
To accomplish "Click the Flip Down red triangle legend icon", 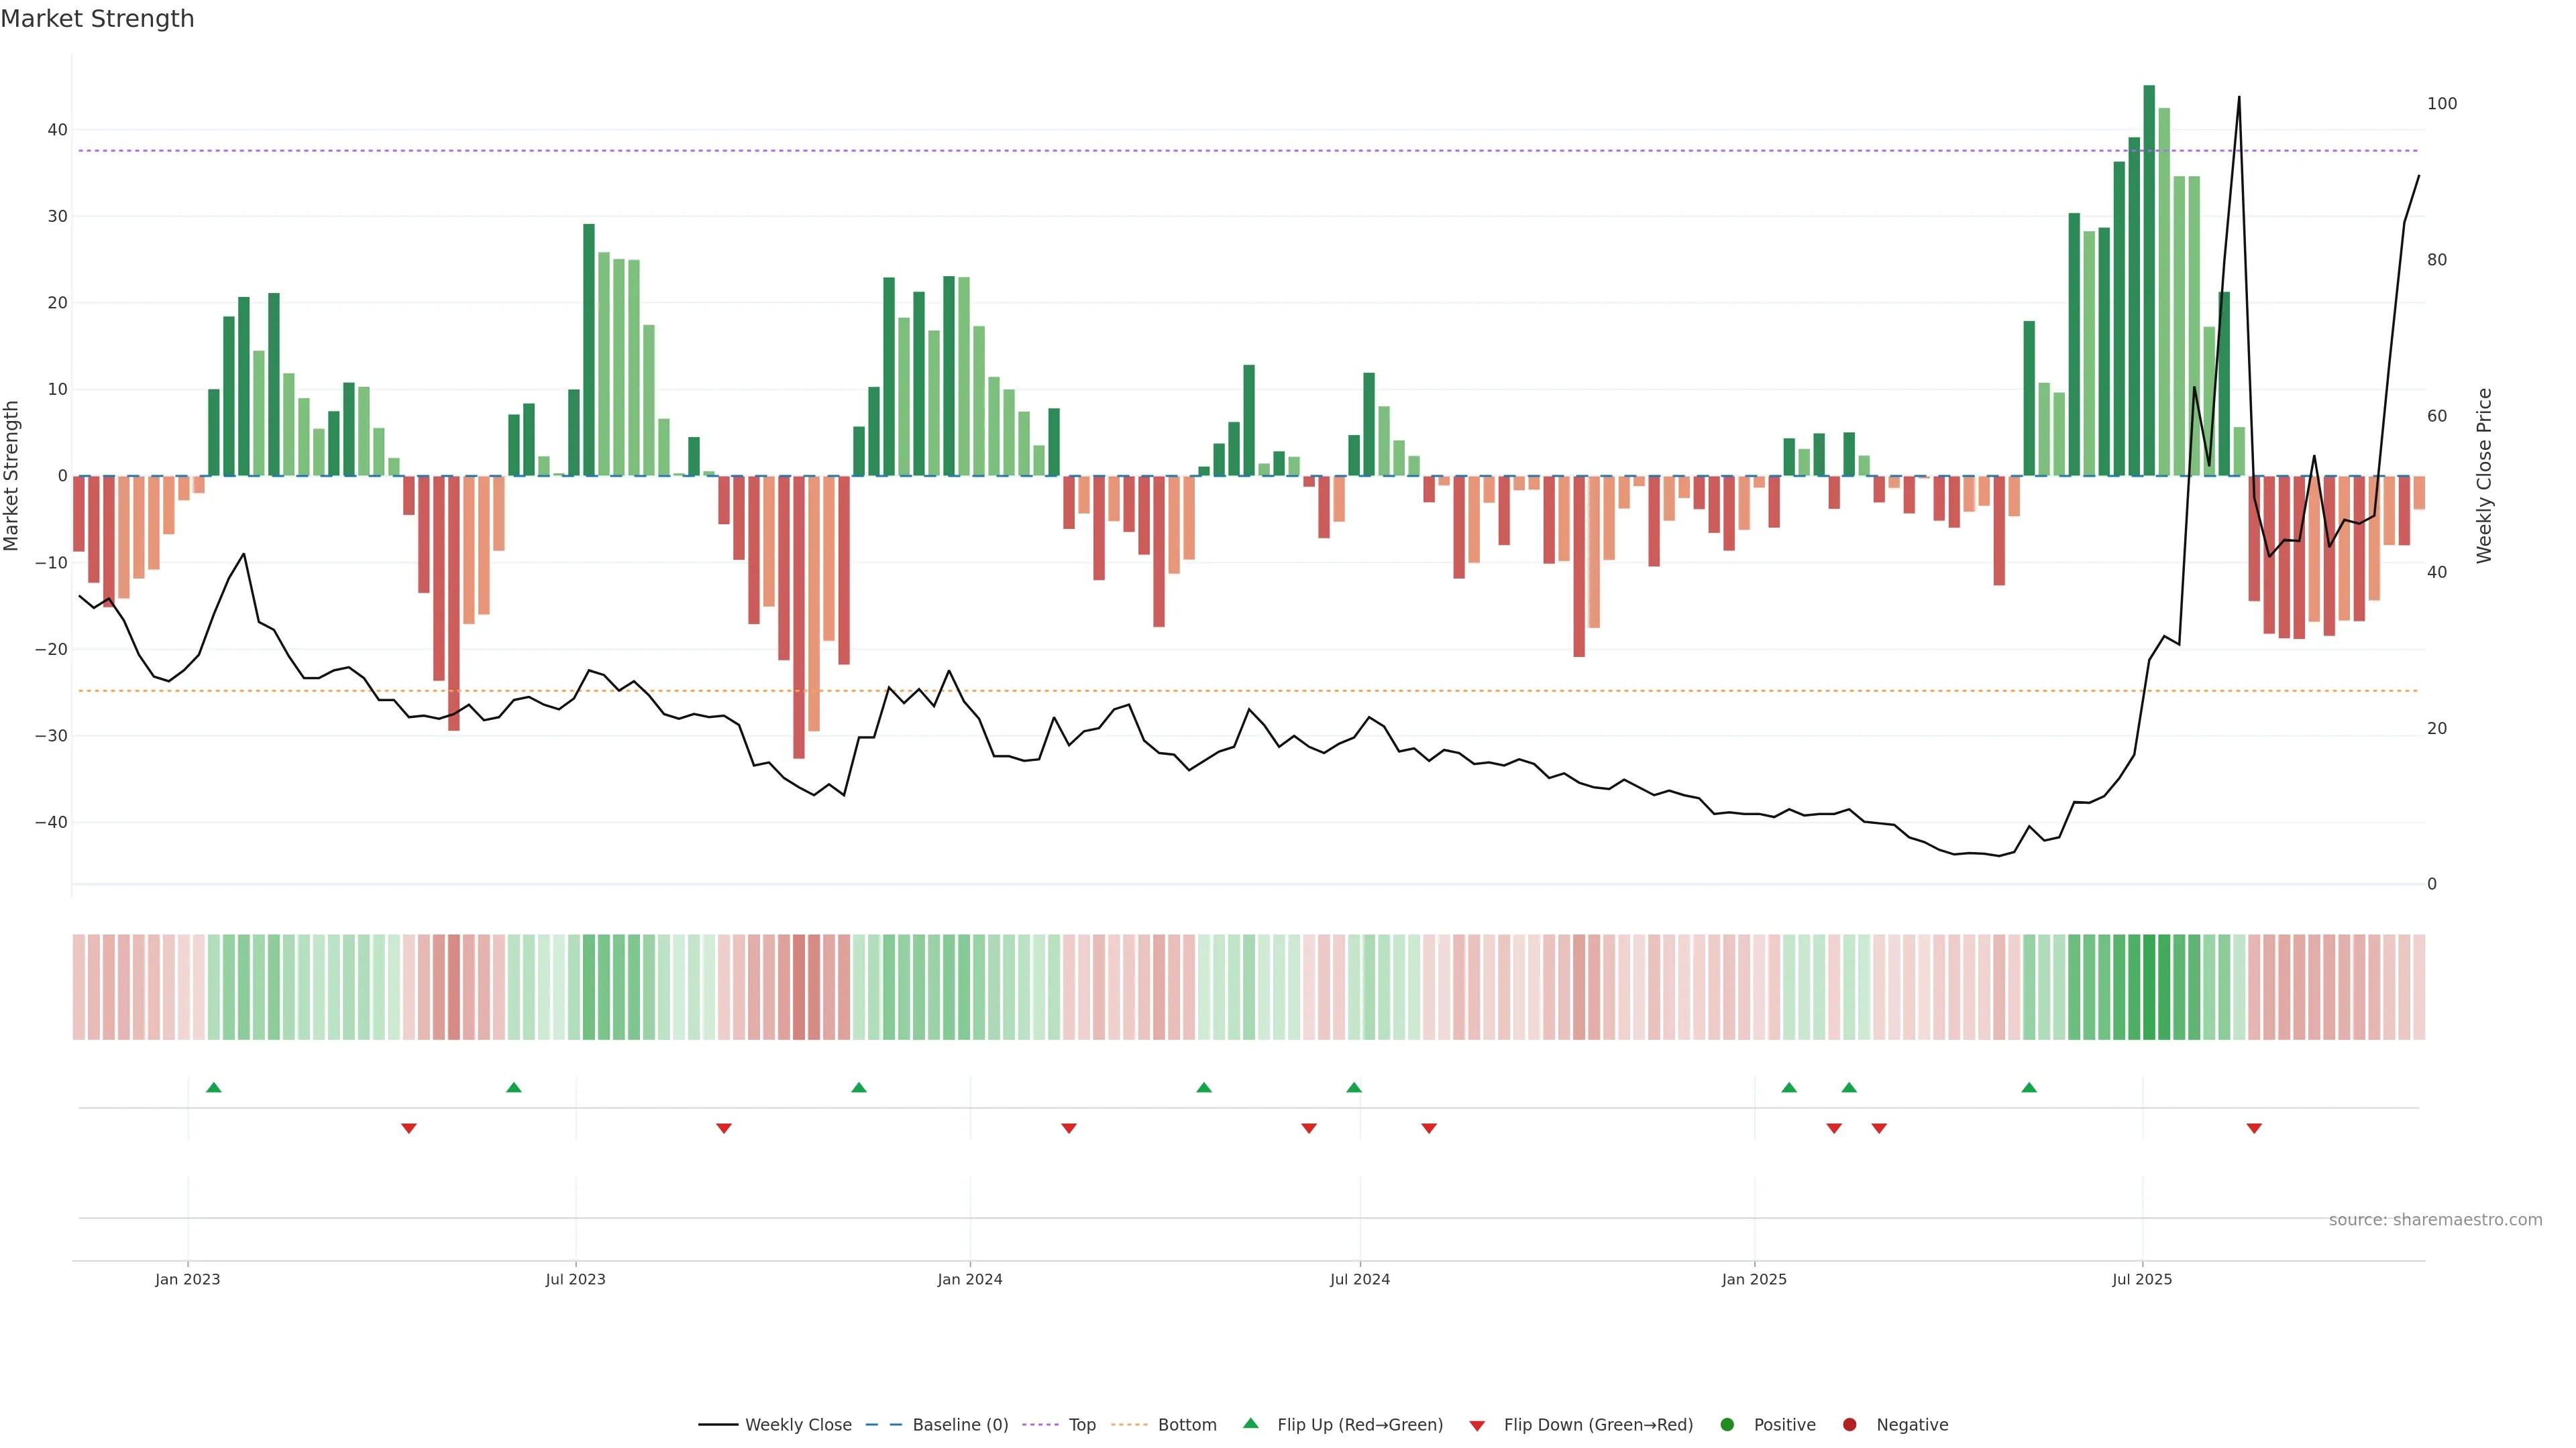I will pyautogui.click(x=1477, y=1426).
